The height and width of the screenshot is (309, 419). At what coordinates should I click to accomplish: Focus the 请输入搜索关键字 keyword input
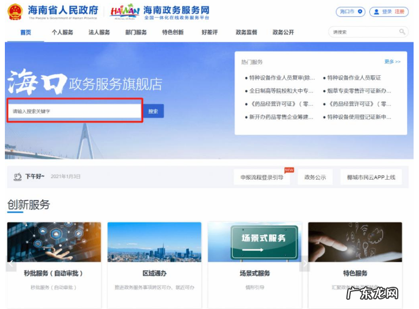[x=75, y=111]
